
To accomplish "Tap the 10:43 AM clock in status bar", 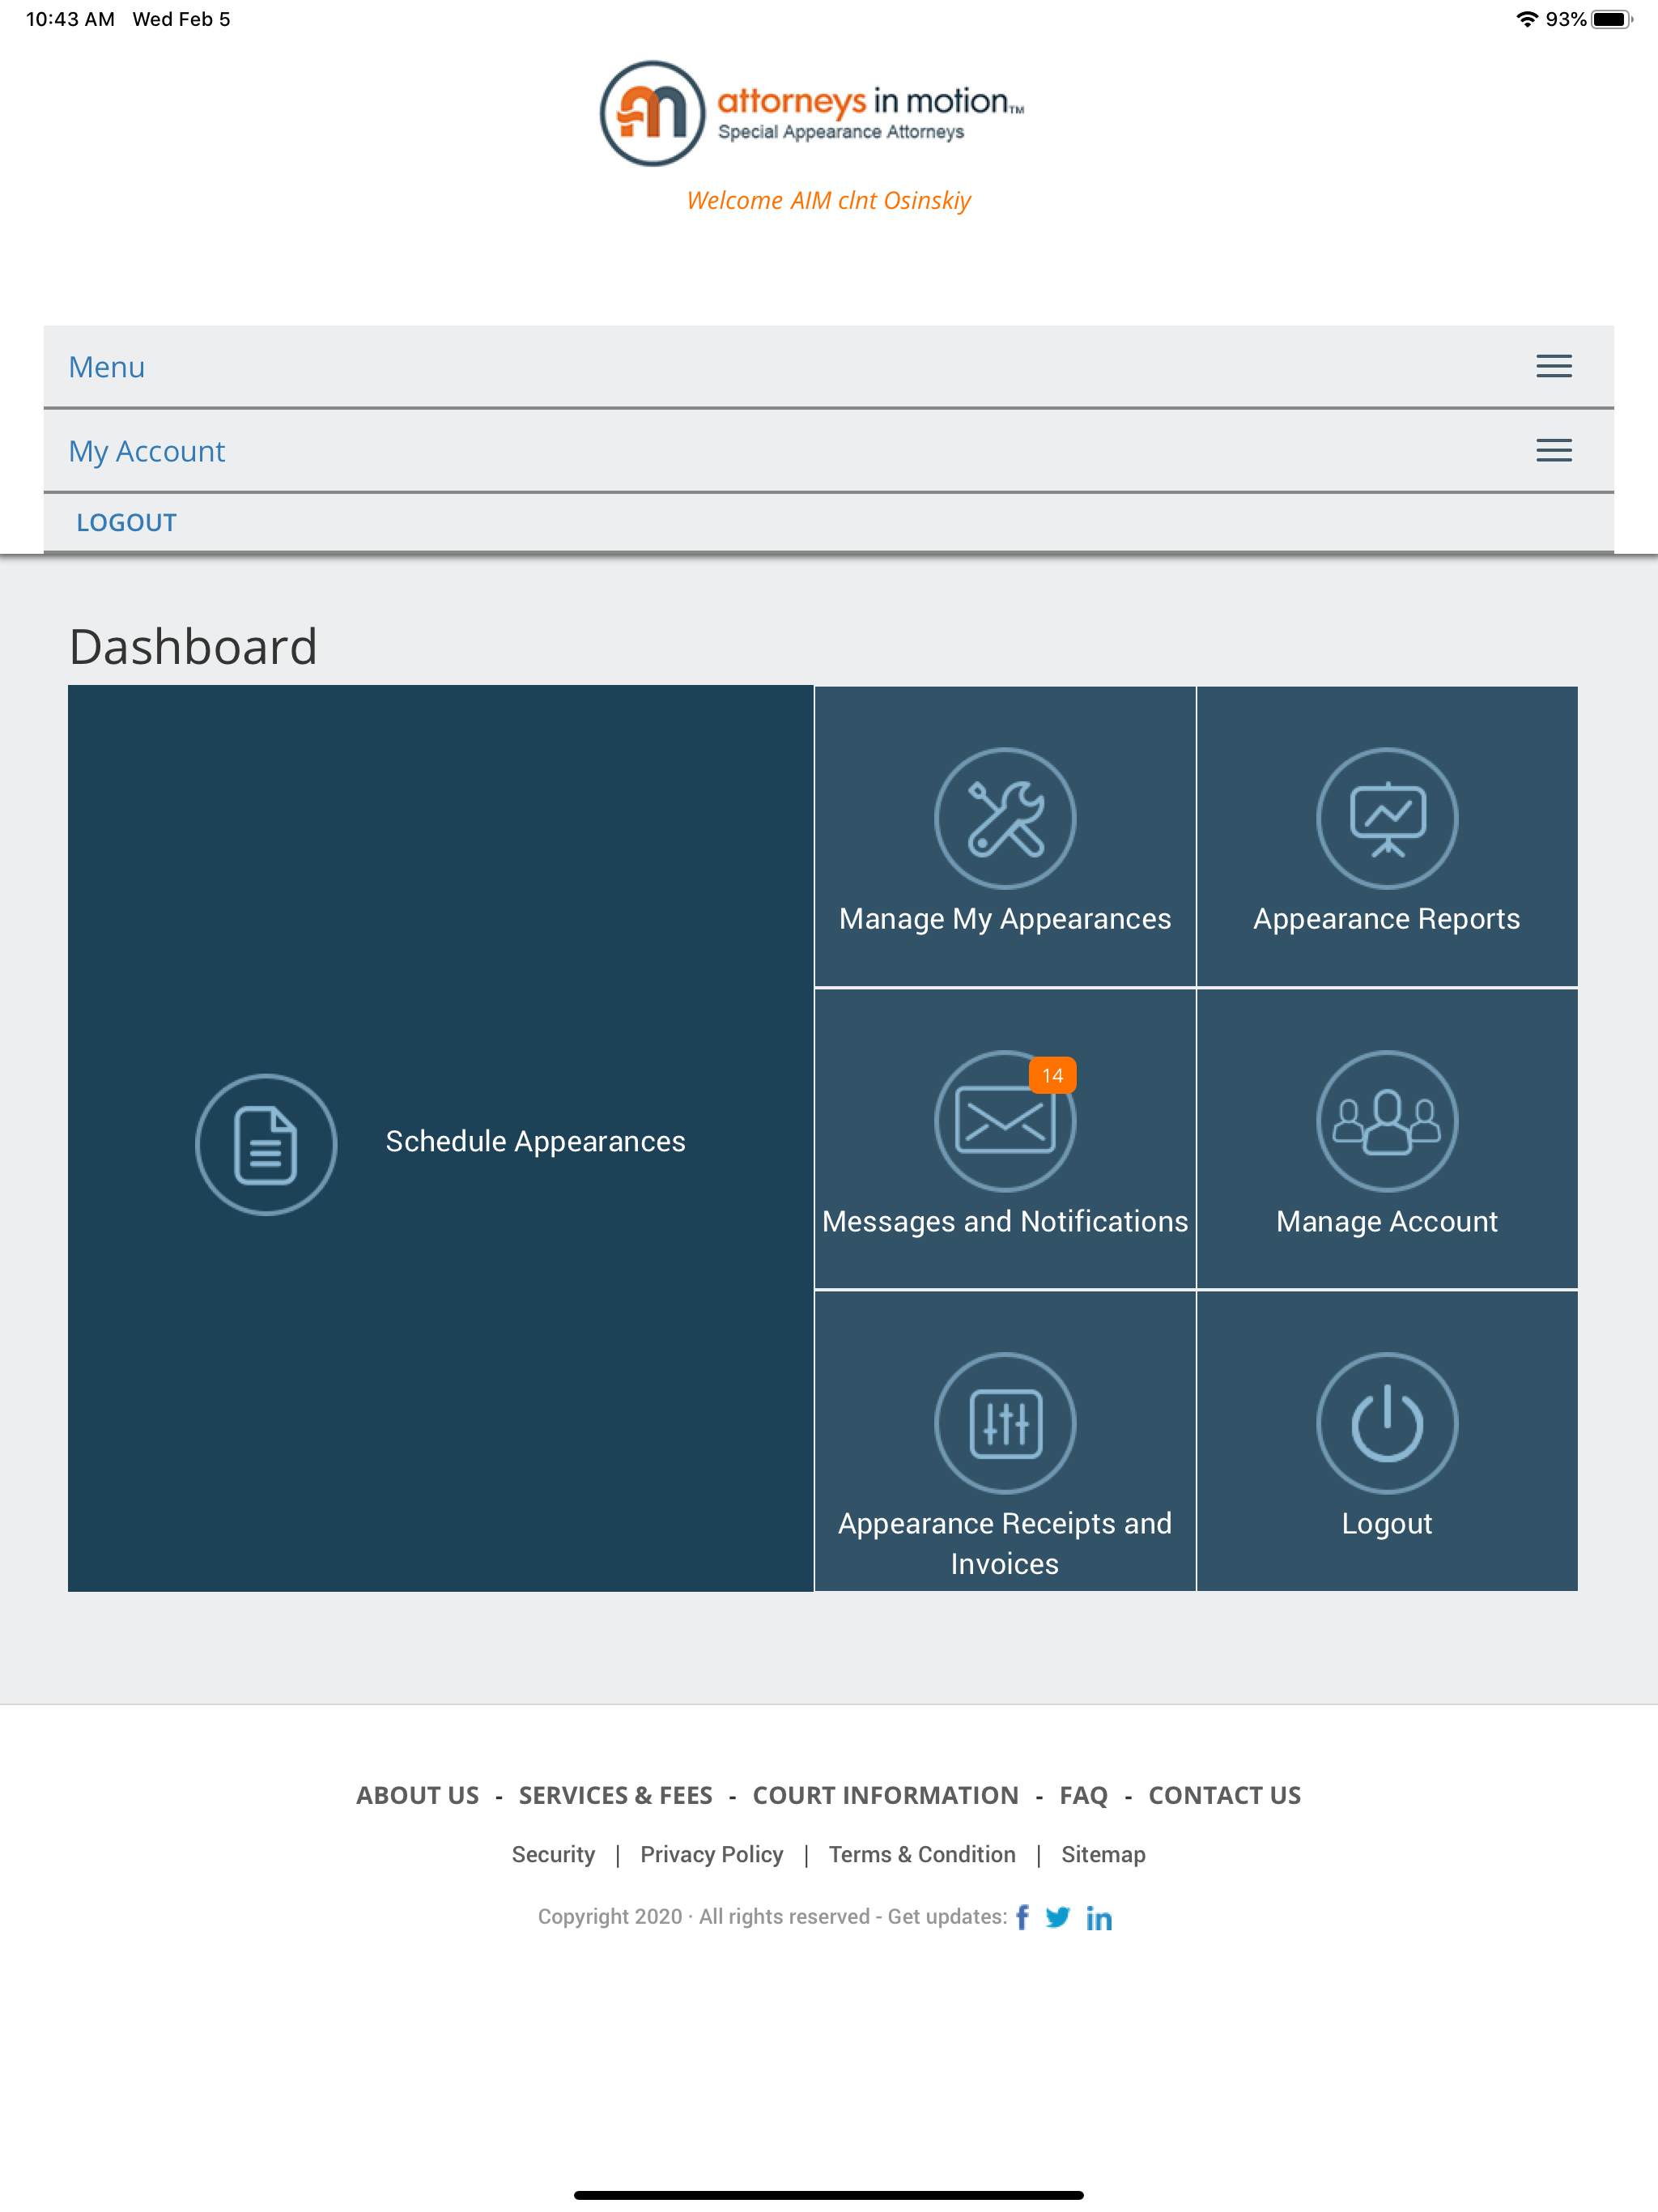I will (70, 19).
